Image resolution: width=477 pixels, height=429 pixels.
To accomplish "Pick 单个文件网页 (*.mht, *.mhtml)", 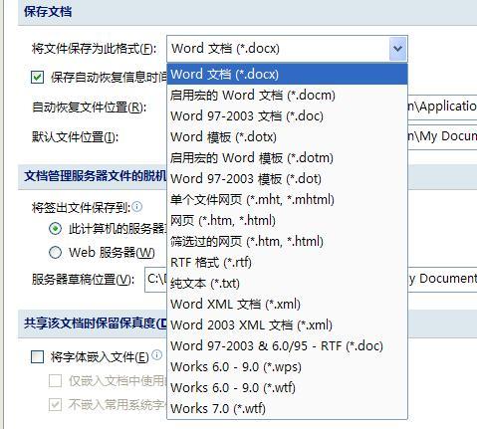I will coord(287,200).
